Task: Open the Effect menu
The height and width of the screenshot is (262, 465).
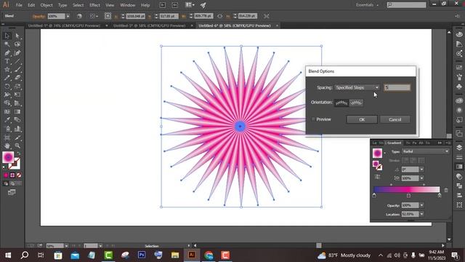Action: tap(94, 5)
